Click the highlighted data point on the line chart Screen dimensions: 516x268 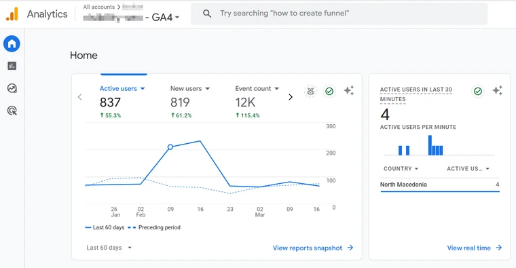(170, 147)
